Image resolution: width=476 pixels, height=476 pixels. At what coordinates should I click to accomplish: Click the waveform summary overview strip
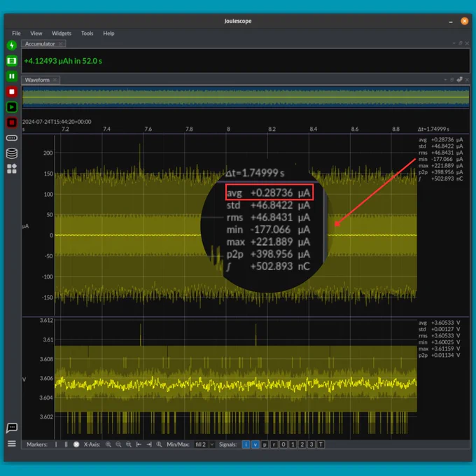246,97
